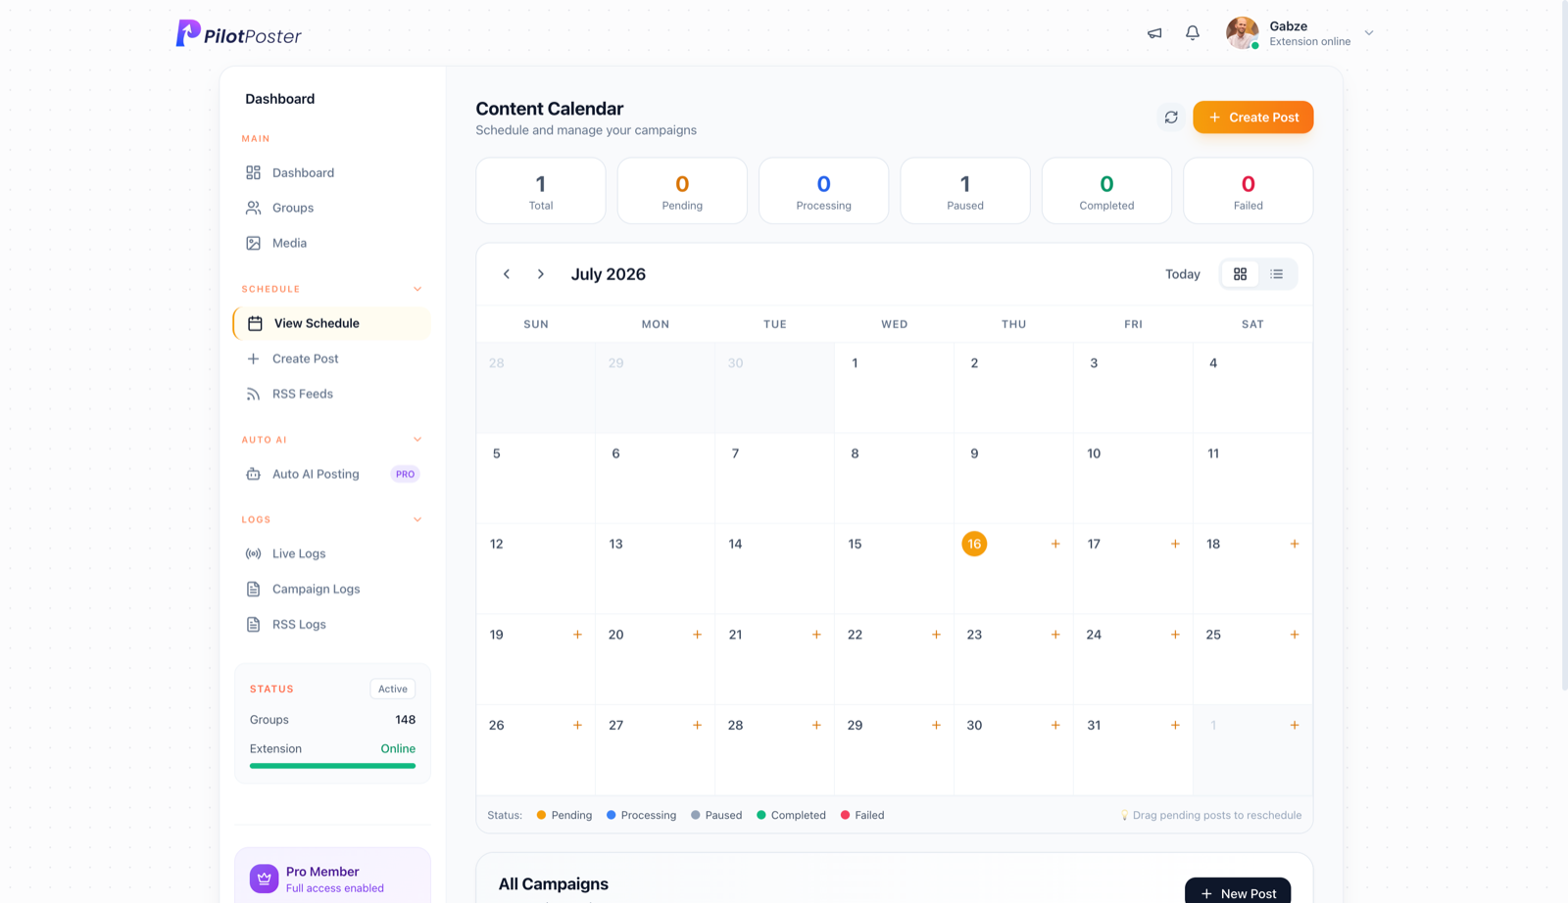Open Live Logs

click(332, 553)
